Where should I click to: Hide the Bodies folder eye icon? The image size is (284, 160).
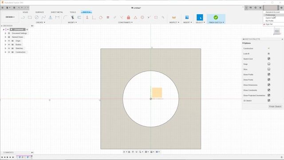pyautogui.click(x=9, y=44)
